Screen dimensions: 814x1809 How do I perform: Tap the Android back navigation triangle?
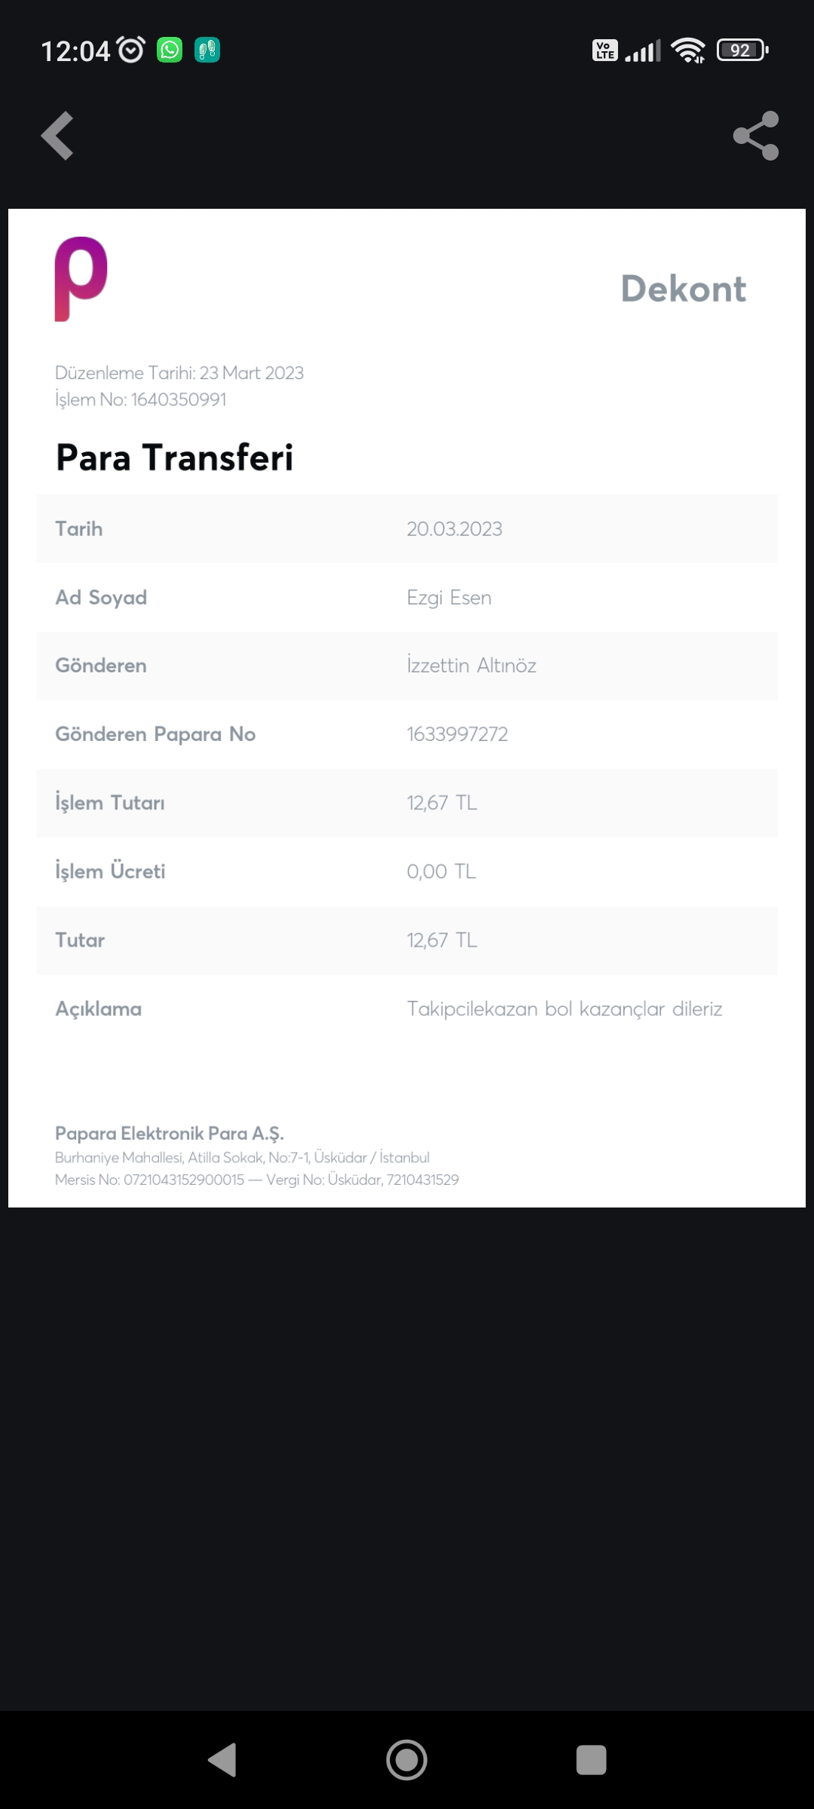[222, 1760]
